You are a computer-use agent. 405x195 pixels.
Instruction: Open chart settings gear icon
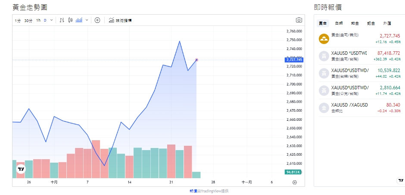(x=294, y=182)
